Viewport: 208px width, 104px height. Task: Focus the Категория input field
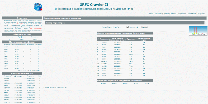click(x=139, y=27)
